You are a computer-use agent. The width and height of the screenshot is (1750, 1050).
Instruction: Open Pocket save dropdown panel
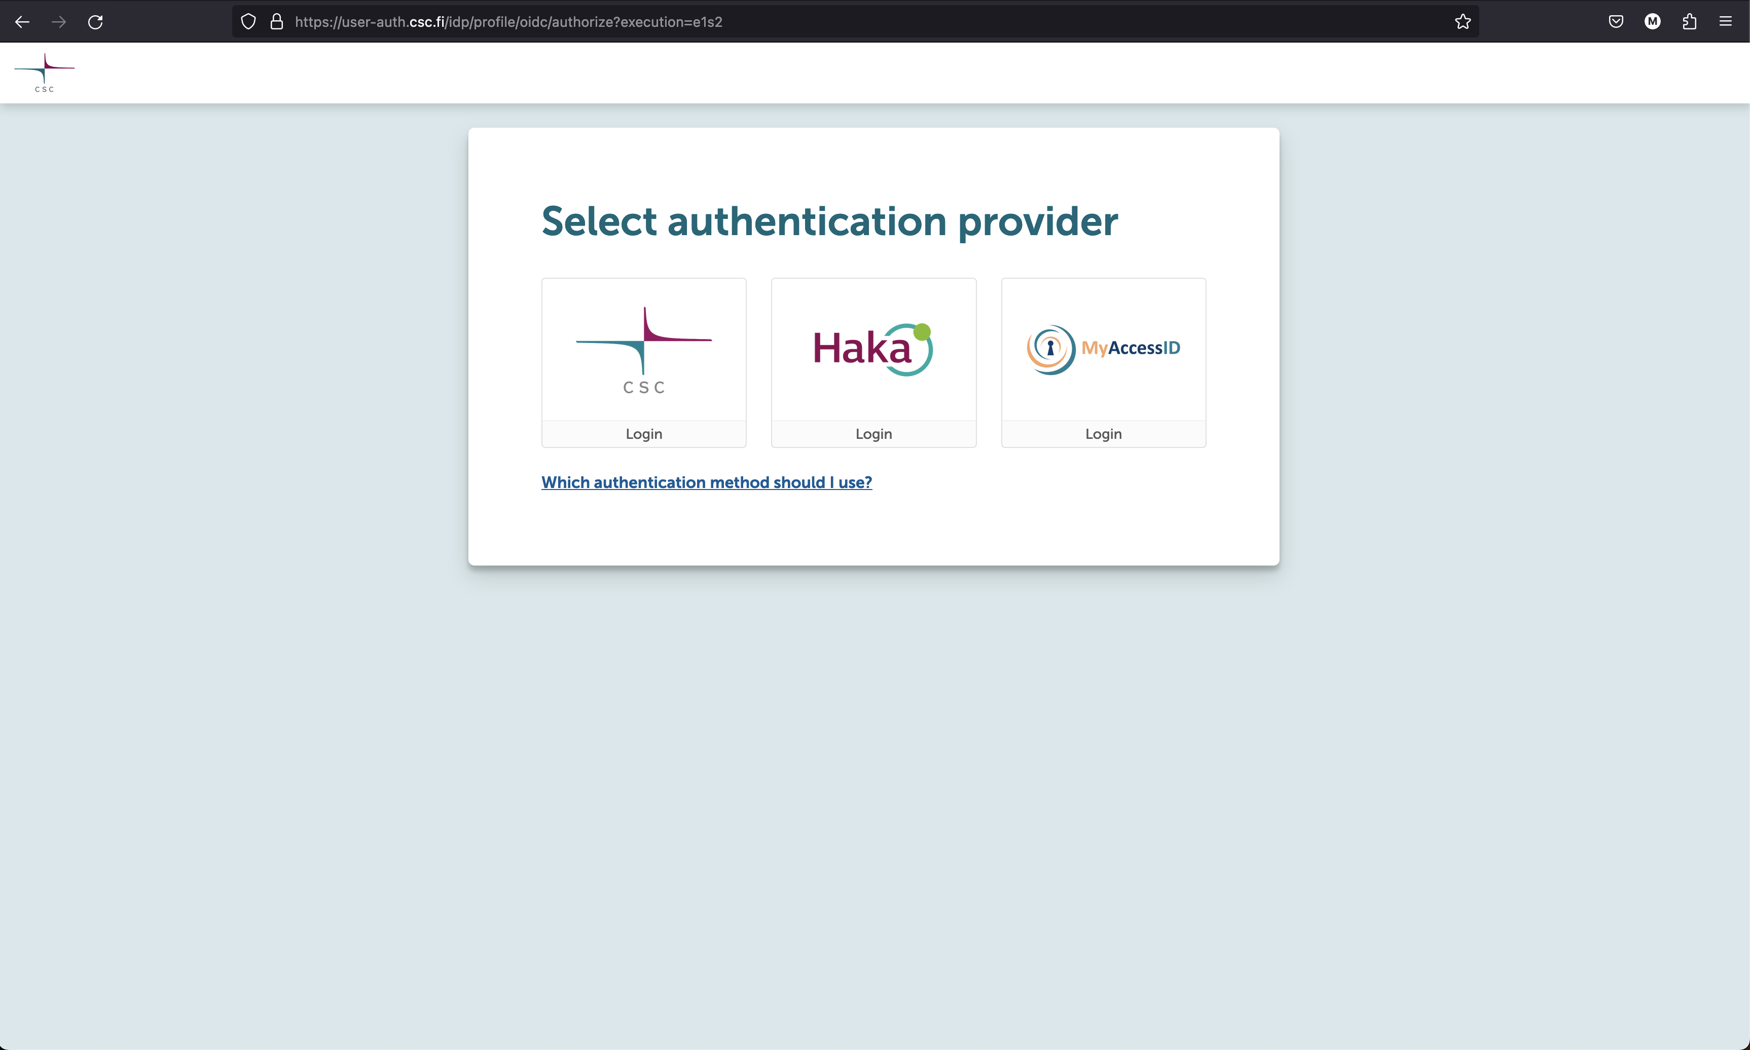(1616, 21)
